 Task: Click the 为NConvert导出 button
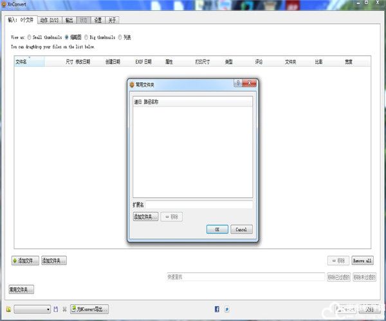point(89,309)
